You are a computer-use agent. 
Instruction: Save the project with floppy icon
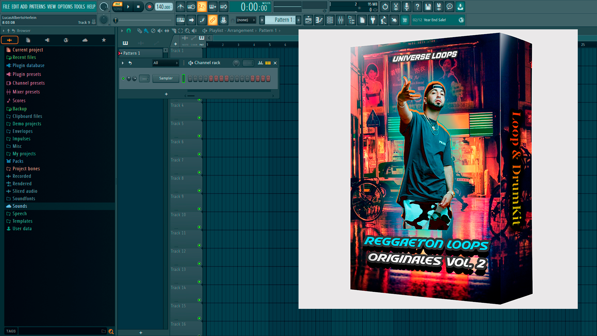[428, 7]
